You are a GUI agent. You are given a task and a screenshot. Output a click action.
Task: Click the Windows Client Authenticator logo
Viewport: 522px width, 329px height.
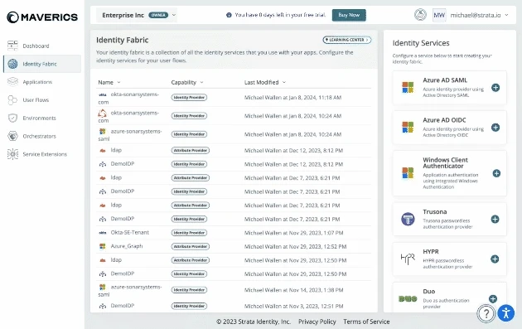408,173
